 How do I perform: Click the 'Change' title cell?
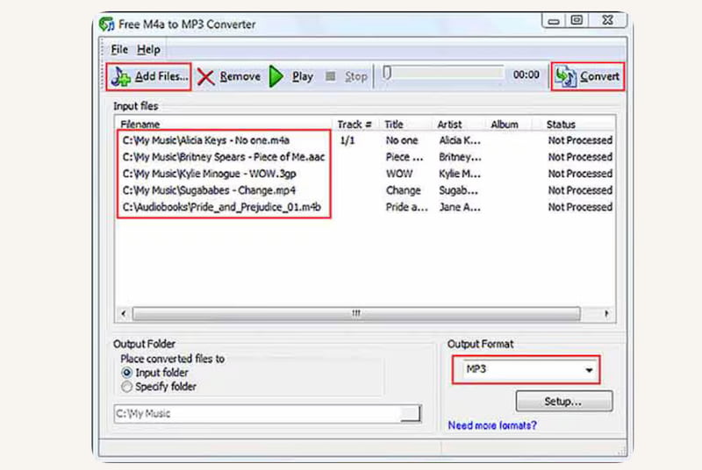tap(403, 190)
